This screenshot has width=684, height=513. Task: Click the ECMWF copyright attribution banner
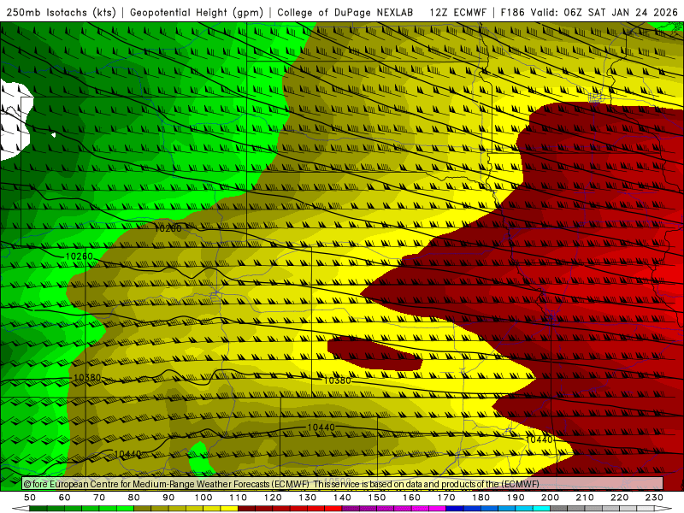coord(343,483)
